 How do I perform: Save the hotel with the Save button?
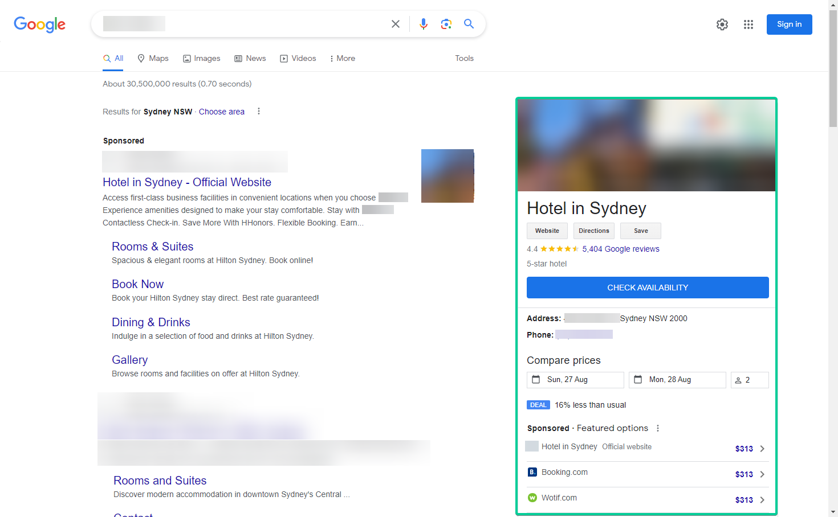[641, 231]
